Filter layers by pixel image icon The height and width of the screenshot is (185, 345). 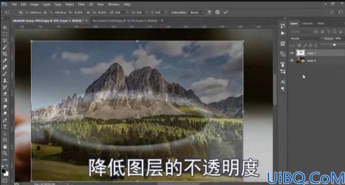(316, 32)
